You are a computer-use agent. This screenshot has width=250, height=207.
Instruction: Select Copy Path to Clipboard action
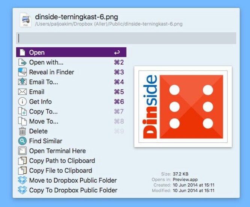pyautogui.click(x=71, y=161)
